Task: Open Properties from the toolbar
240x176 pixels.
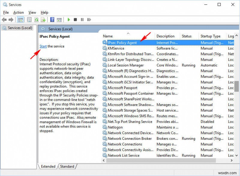Action: 29,20
